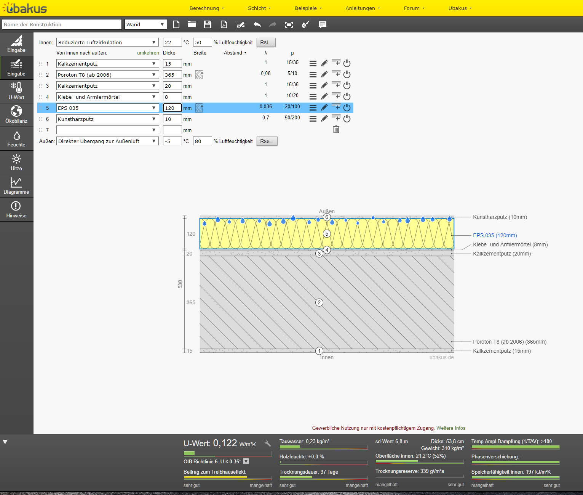Deactivate Klebe- und Armiermörtel power toggle
Image resolution: width=583 pixels, height=495 pixels.
click(x=347, y=96)
